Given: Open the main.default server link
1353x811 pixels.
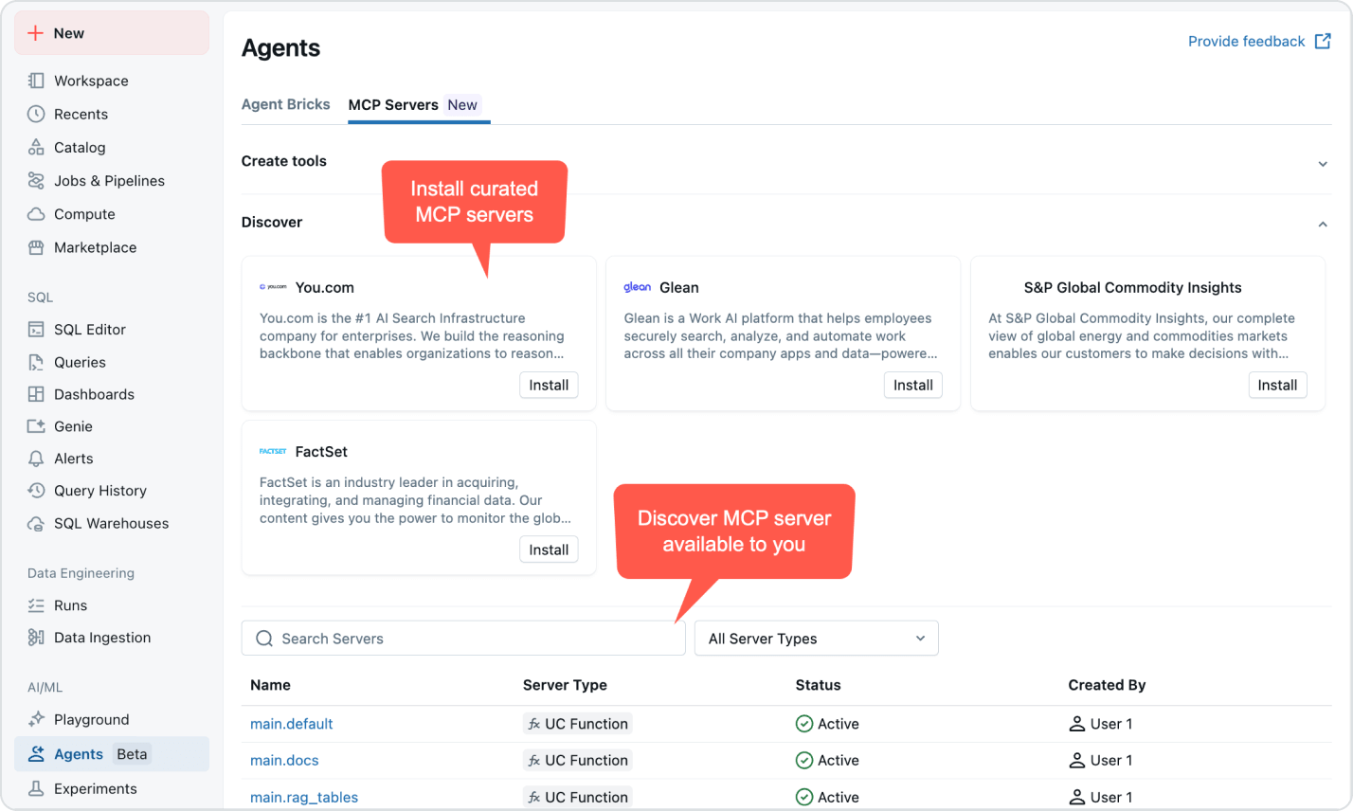Looking at the screenshot, I should click(x=292, y=723).
